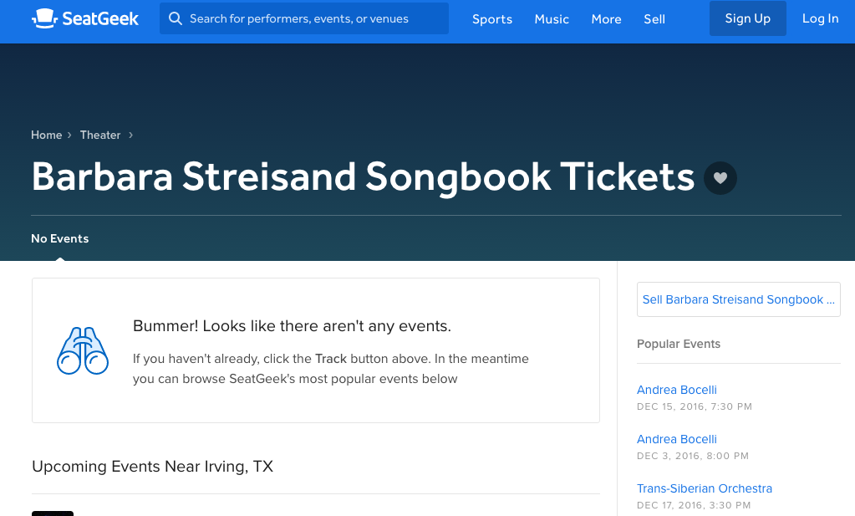The image size is (855, 516).
Task: Open the Andrea Bocelli Dec 3 event
Action: pos(677,439)
